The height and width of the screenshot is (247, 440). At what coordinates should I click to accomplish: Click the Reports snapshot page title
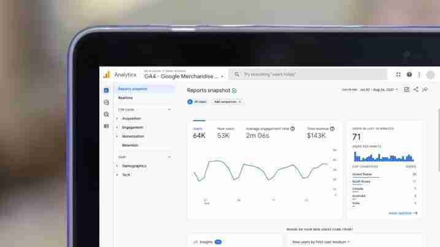pyautogui.click(x=208, y=90)
